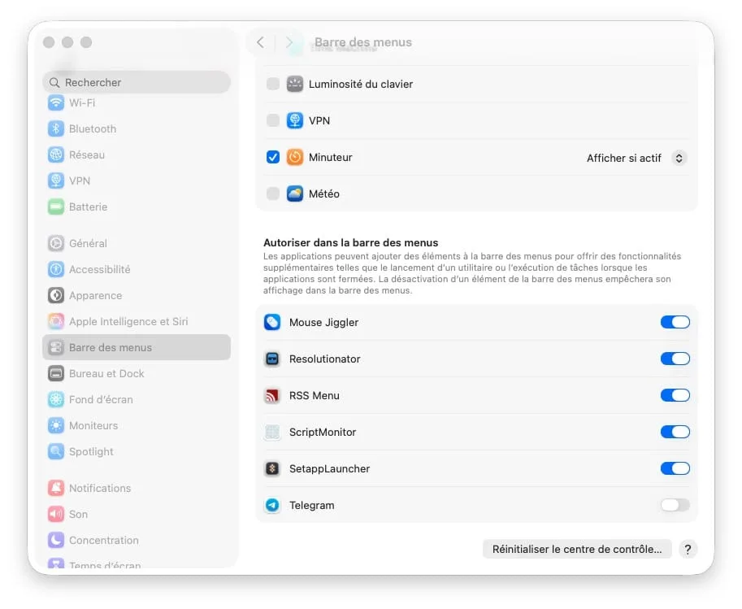Uncheck the Minuteur checkbox
Viewport: 742px width, 609px height.
(273, 158)
